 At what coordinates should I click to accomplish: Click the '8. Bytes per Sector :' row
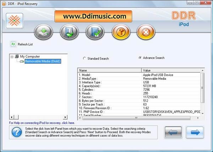(x=92, y=101)
